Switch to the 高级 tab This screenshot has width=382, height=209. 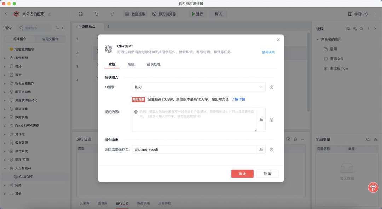point(131,64)
